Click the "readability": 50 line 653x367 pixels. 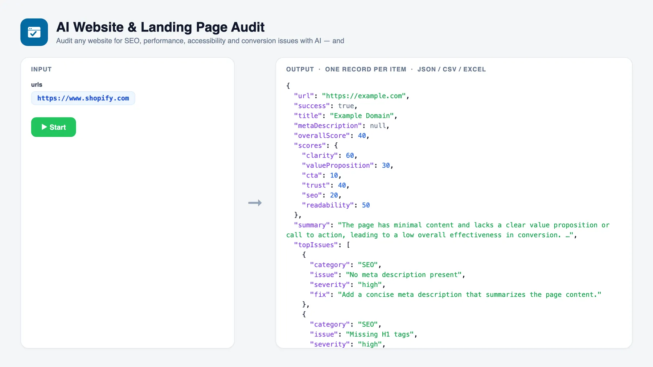pyautogui.click(x=336, y=205)
